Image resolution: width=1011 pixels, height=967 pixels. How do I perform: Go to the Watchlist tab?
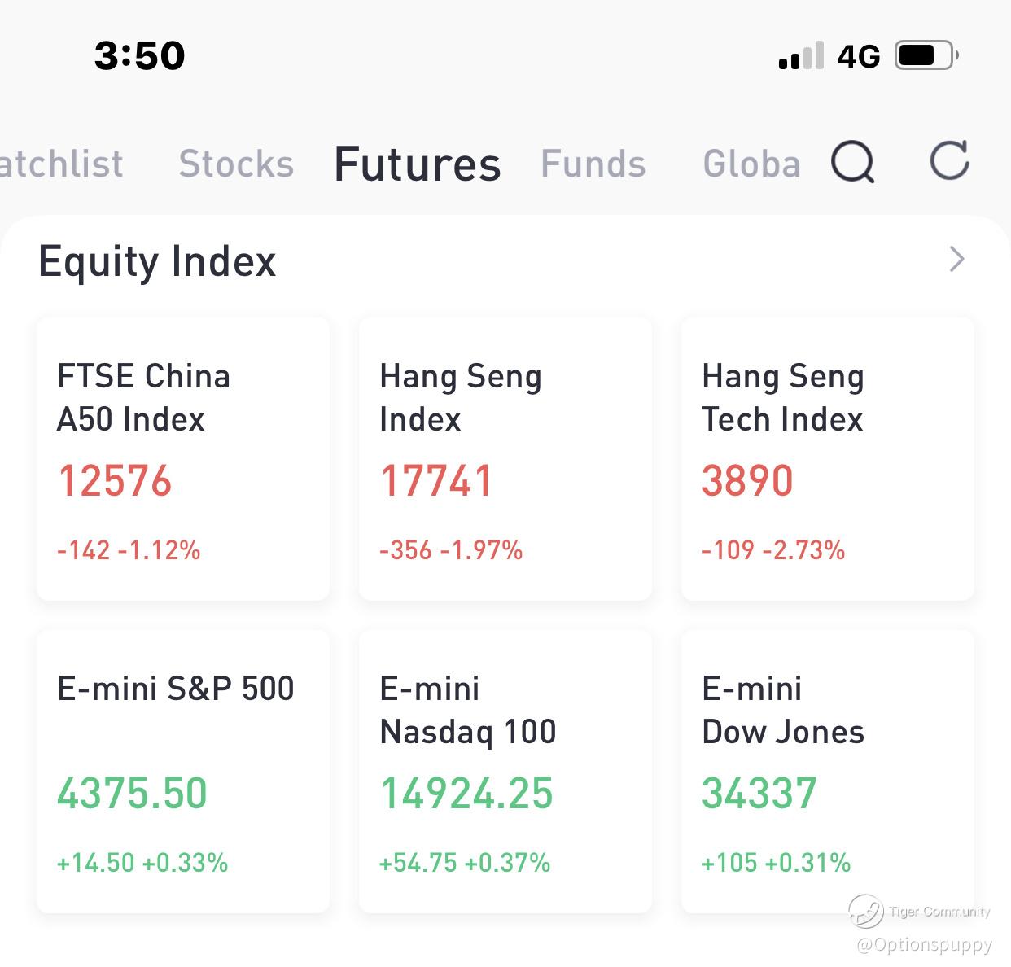pyautogui.click(x=62, y=164)
